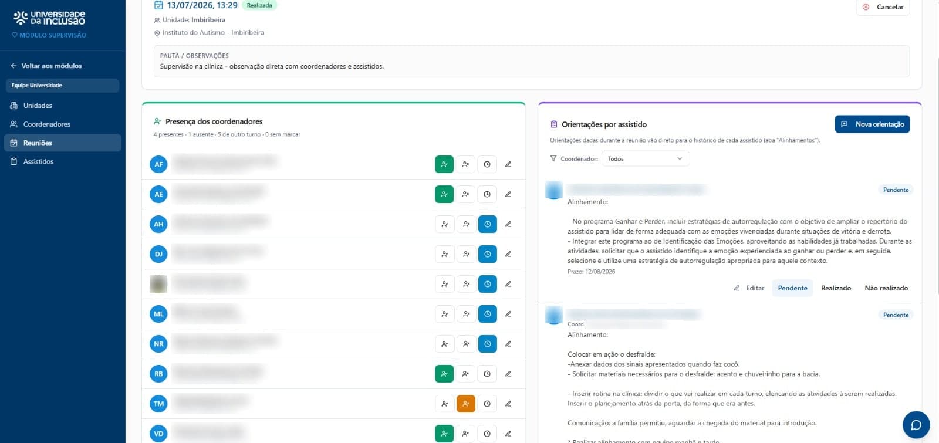Click Nova orientação button
The image size is (939, 443).
click(872, 124)
